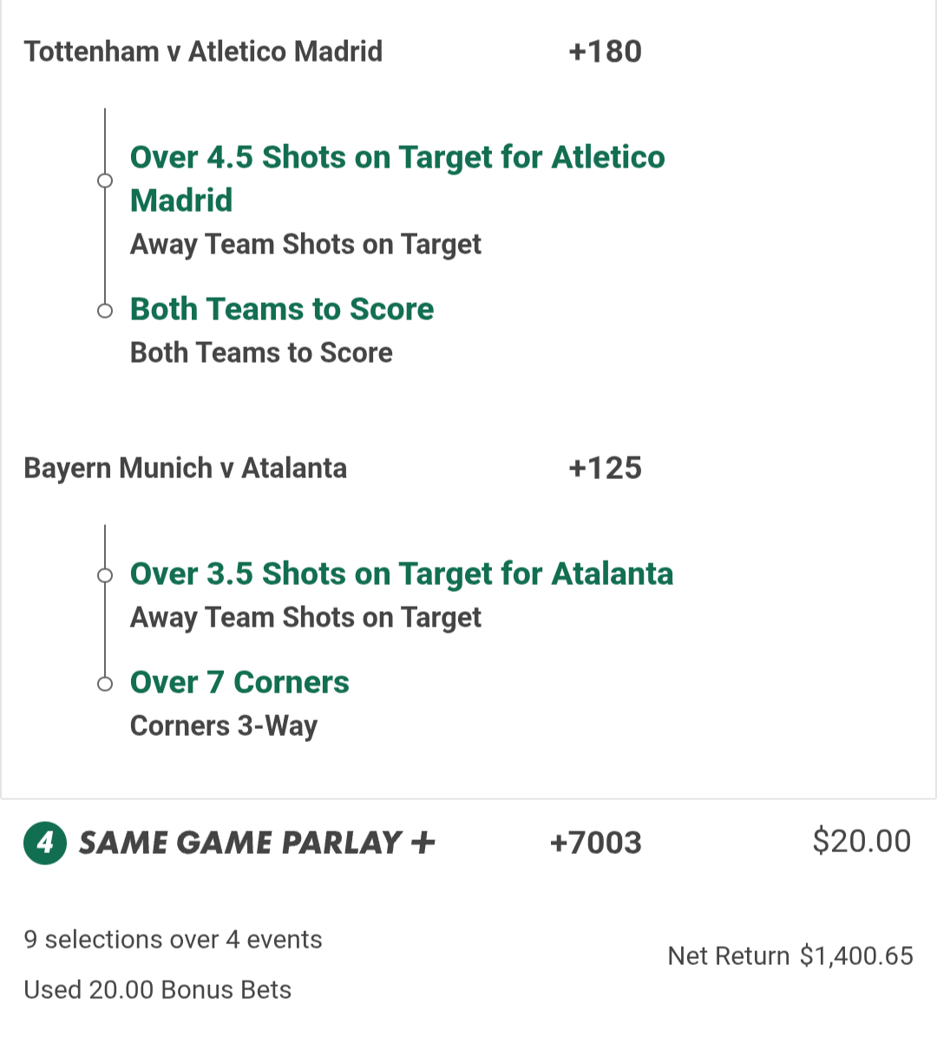Click the bullet marker for Atalanta shots selection

(x=105, y=575)
